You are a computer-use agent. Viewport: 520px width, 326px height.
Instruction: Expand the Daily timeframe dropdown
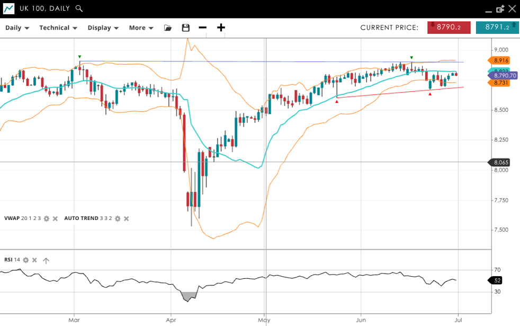click(x=17, y=28)
